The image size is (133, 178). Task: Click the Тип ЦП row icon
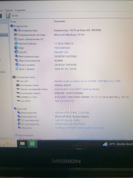pyautogui.click(x=17, y=81)
